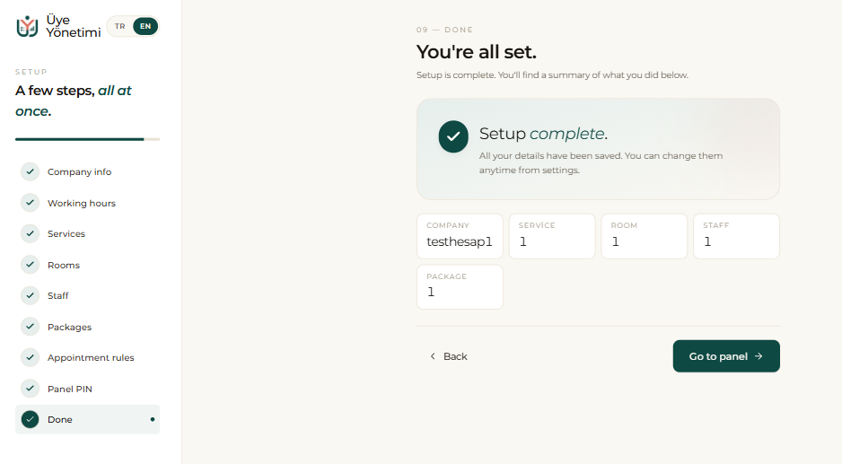842x464 pixels.
Task: Select the Done step in sidebar
Action: 88,419
